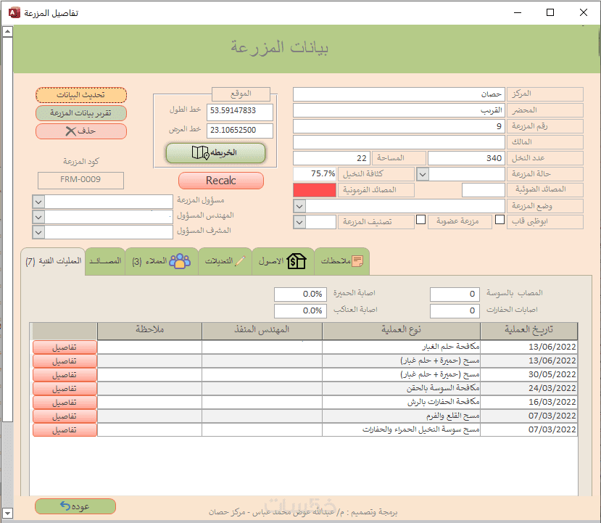This screenshot has width=601, height=523.
Task: Open تفاصيل for مكافحة حلم الغبار row
Action: (65, 347)
